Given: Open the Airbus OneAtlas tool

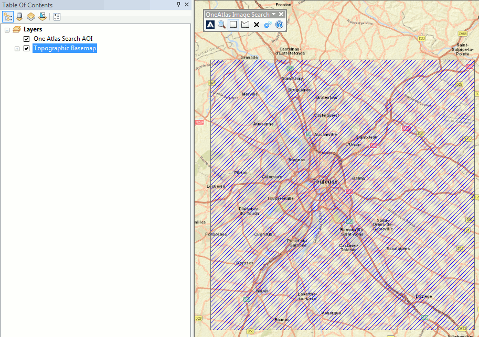Looking at the screenshot, I should [210, 24].
